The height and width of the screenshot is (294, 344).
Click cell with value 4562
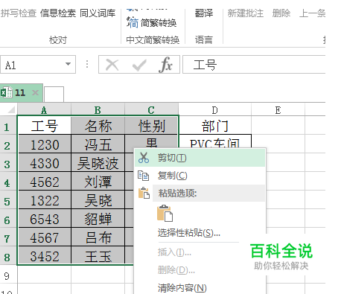click(x=45, y=182)
